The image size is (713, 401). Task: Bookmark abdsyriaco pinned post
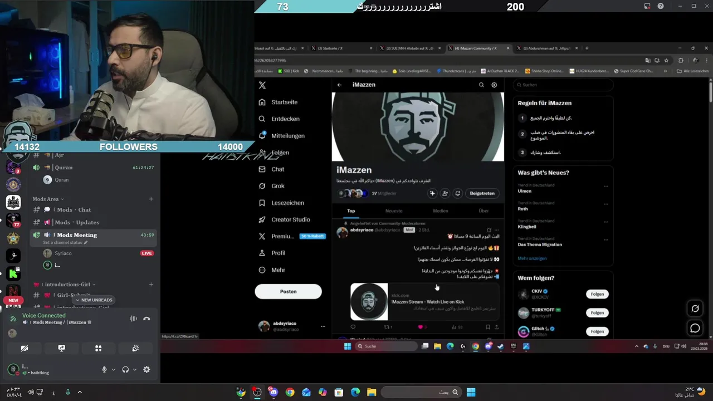(487, 327)
